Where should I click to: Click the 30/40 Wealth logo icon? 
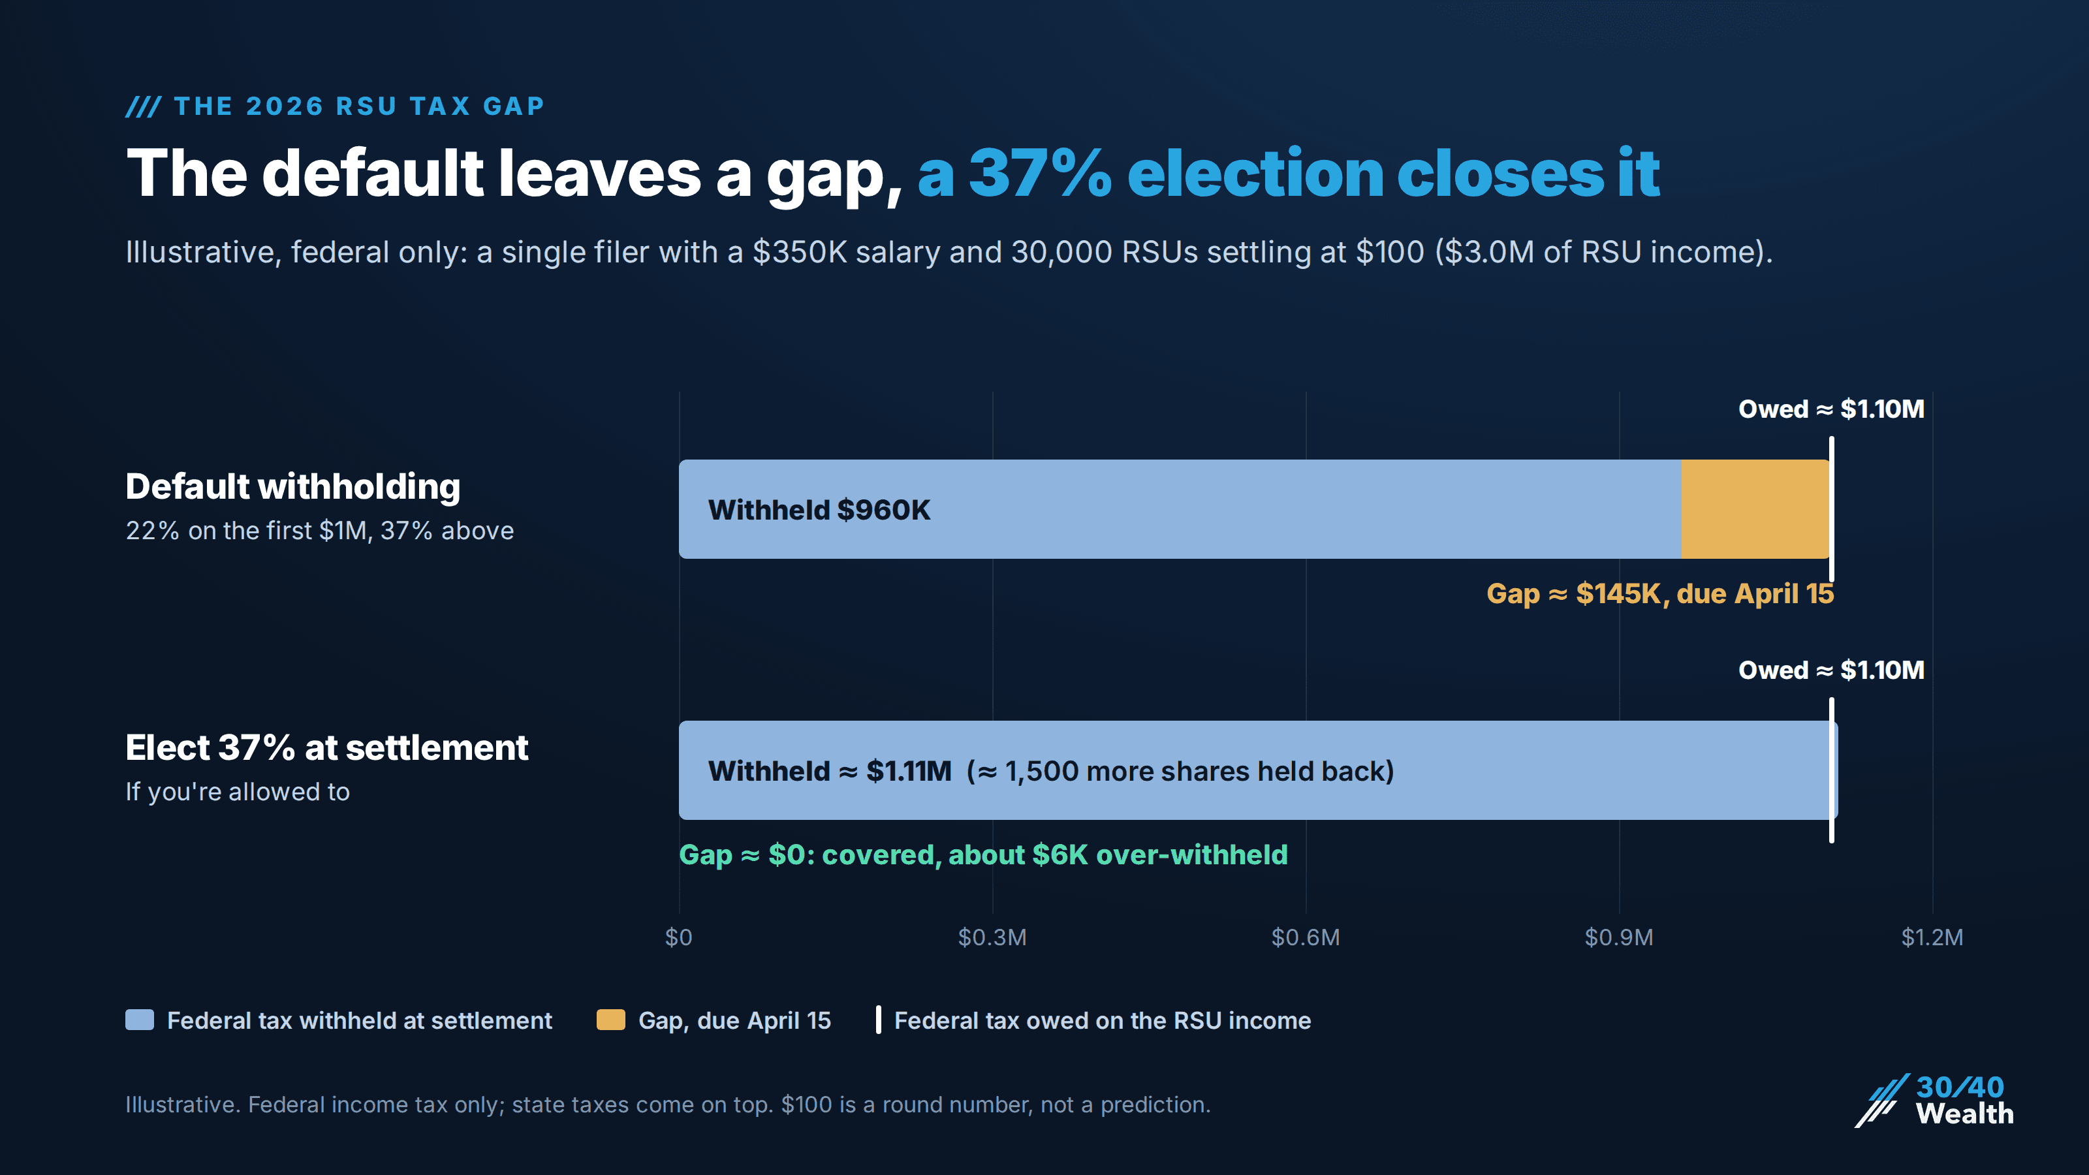(x=1881, y=1101)
